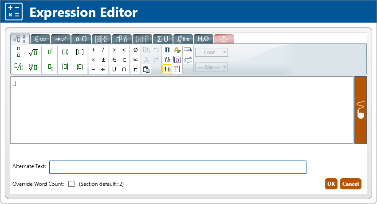Switch to the Greek letters tab
The height and width of the screenshot is (204, 377).
pyautogui.click(x=81, y=39)
